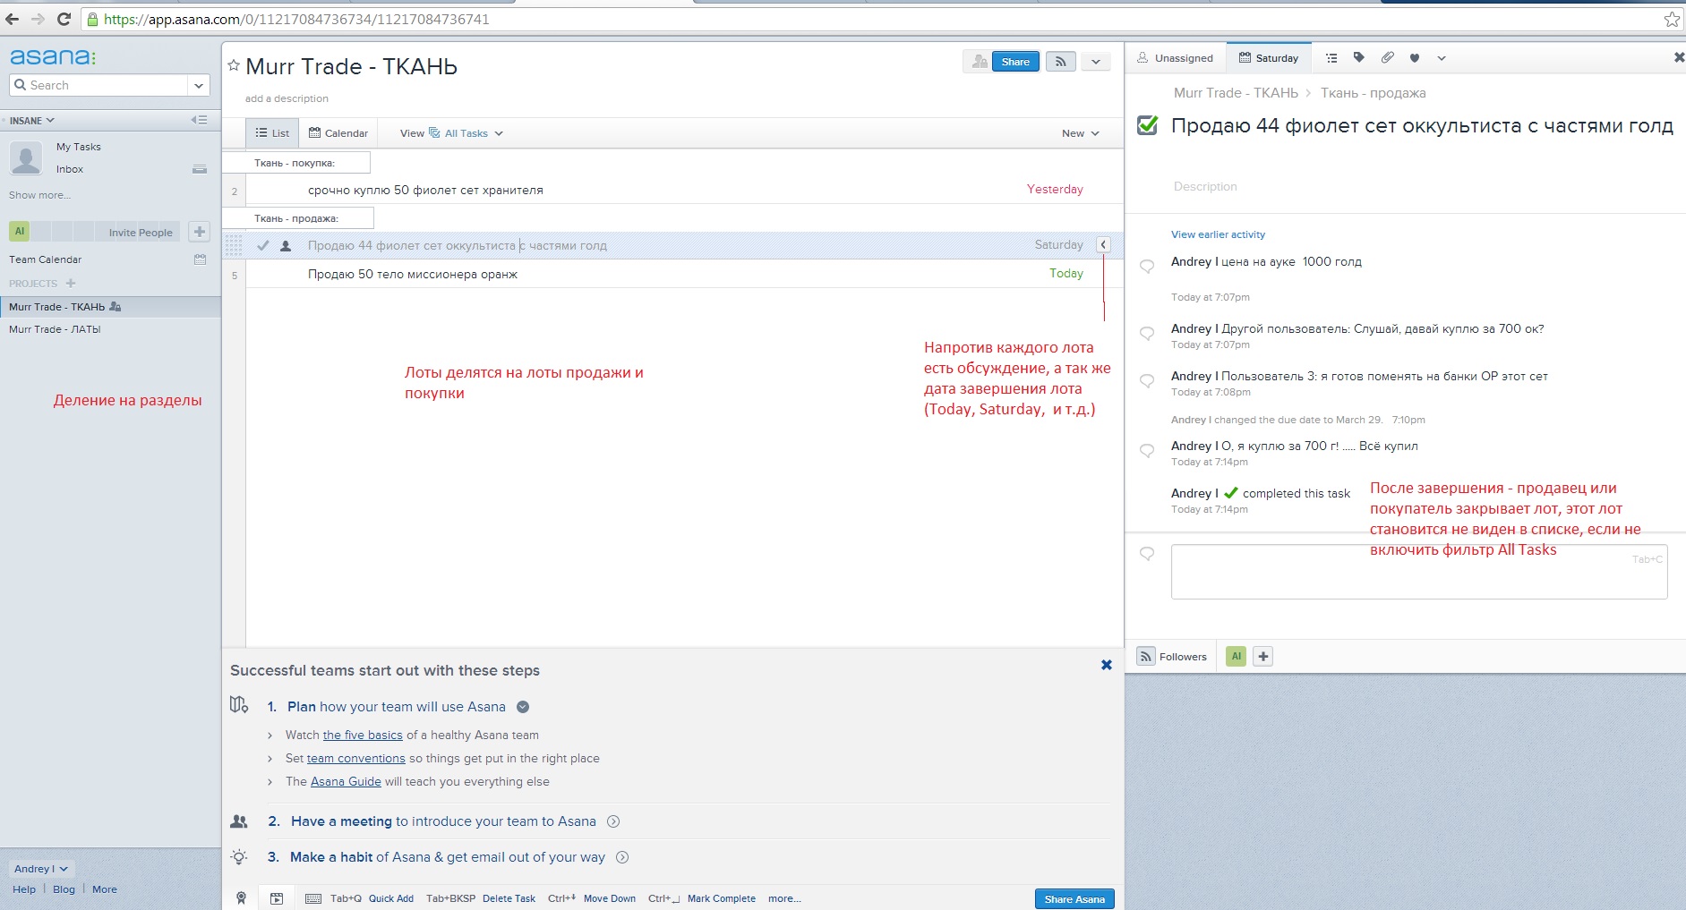Switch to the List view tab
Screen dimensions: 1686x910
click(x=272, y=133)
